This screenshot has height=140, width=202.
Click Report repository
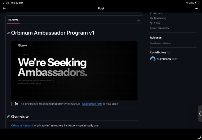(x=159, y=28)
